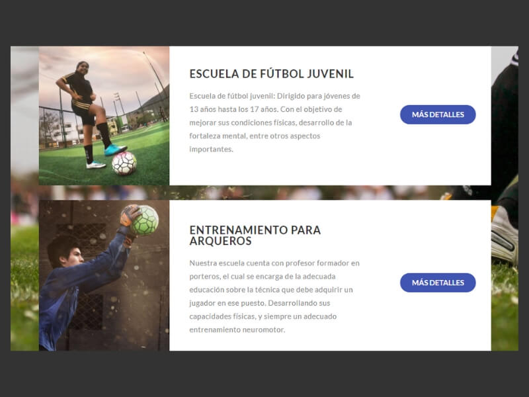Click the grass background left of goalkeeper photo
Viewport: 529px width, 397px height.
coord(24,287)
